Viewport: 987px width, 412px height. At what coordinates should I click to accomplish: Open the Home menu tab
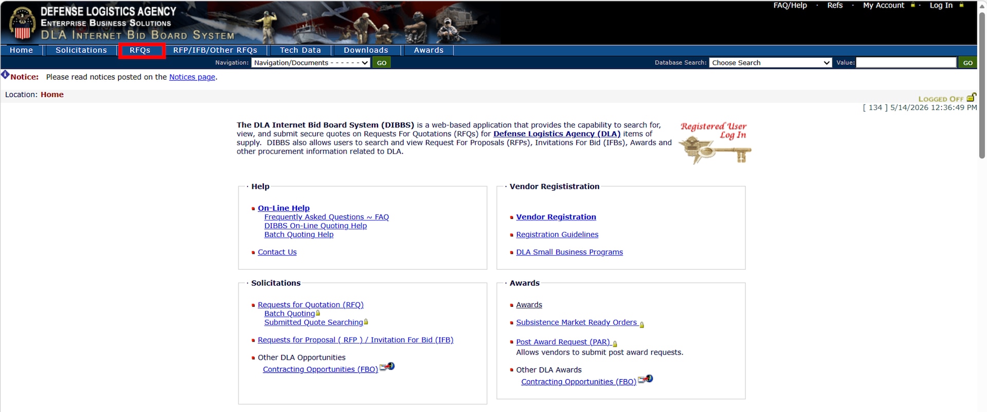[x=22, y=50]
